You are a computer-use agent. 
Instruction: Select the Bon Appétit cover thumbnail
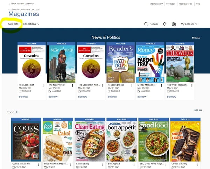(121, 141)
